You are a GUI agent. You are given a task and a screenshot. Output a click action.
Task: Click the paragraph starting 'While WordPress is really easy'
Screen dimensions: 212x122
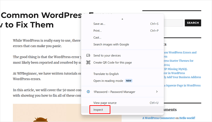[47, 43]
